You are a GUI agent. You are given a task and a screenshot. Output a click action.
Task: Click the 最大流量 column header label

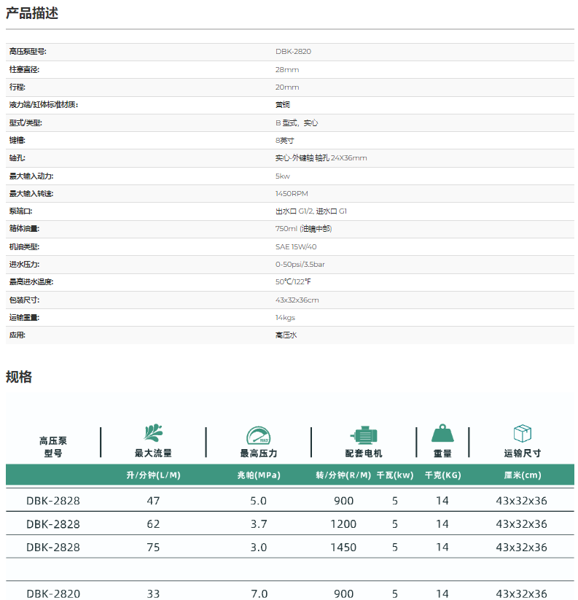pyautogui.click(x=153, y=453)
